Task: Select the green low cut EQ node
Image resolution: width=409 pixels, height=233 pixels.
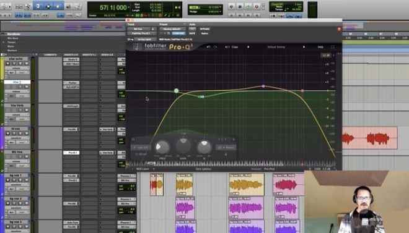Action: click(x=177, y=91)
